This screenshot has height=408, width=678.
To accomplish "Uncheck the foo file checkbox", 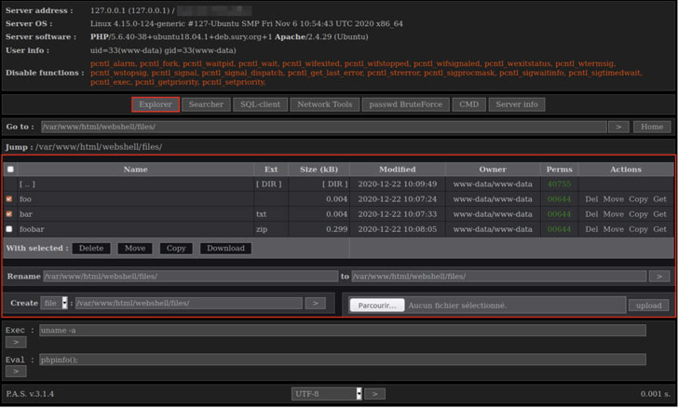I will pyautogui.click(x=10, y=198).
